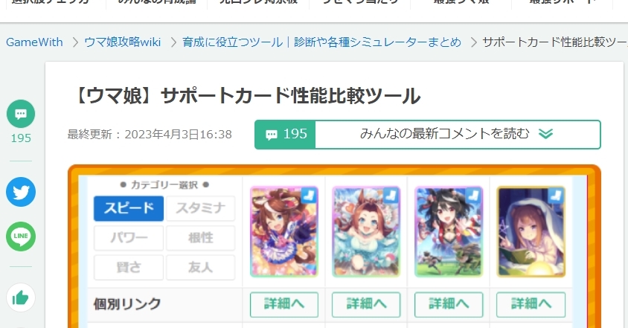Open the ウマ娘攻略wiki breadcrumb link

pos(123,42)
